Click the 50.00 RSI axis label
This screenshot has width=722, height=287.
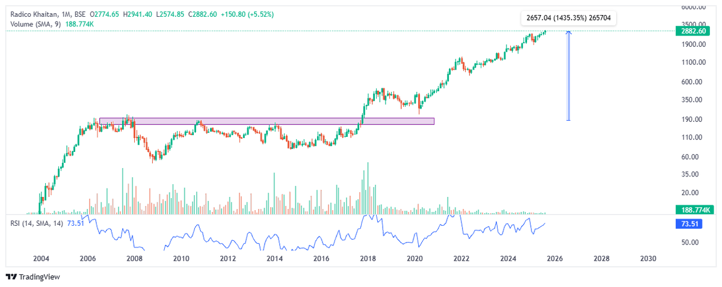(690, 243)
